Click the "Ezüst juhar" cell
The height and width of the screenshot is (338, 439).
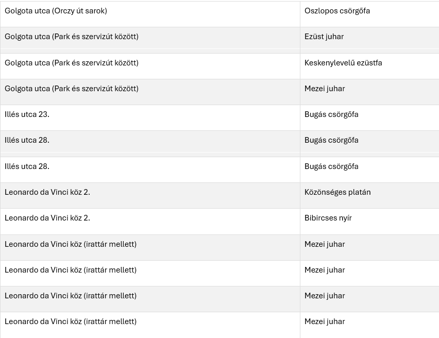click(324, 37)
